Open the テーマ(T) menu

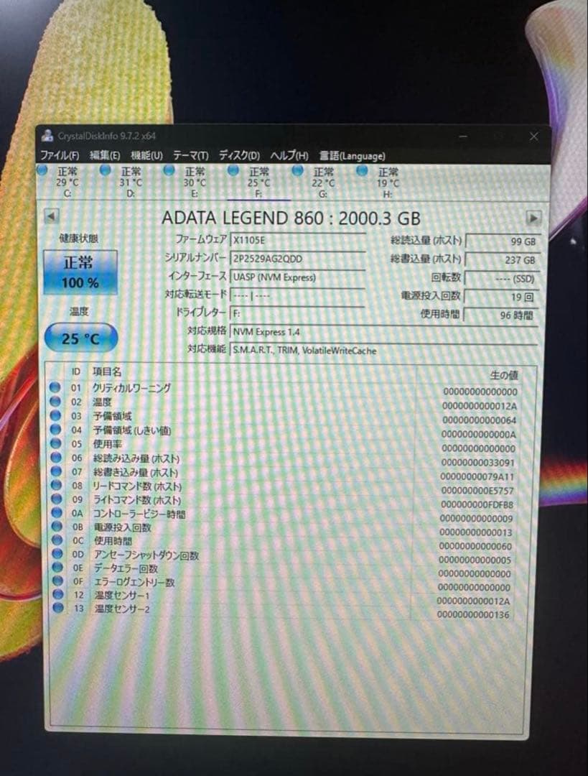[191, 155]
